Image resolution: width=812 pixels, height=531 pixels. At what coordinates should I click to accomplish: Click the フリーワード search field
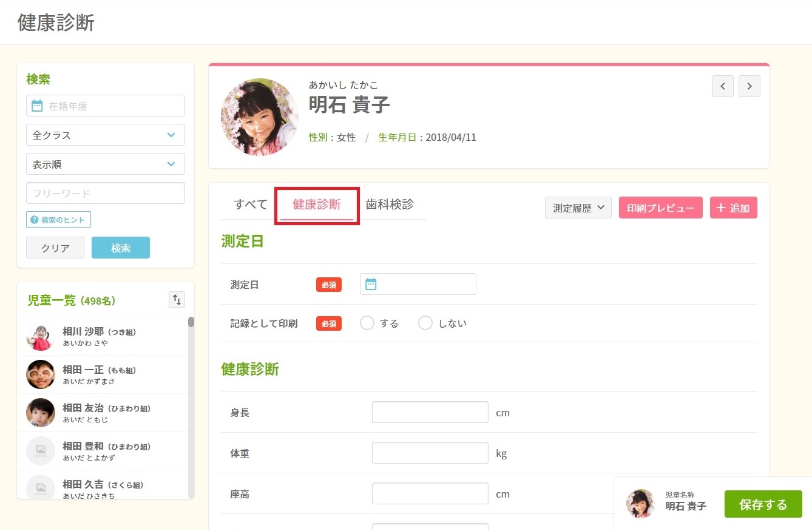pos(106,193)
